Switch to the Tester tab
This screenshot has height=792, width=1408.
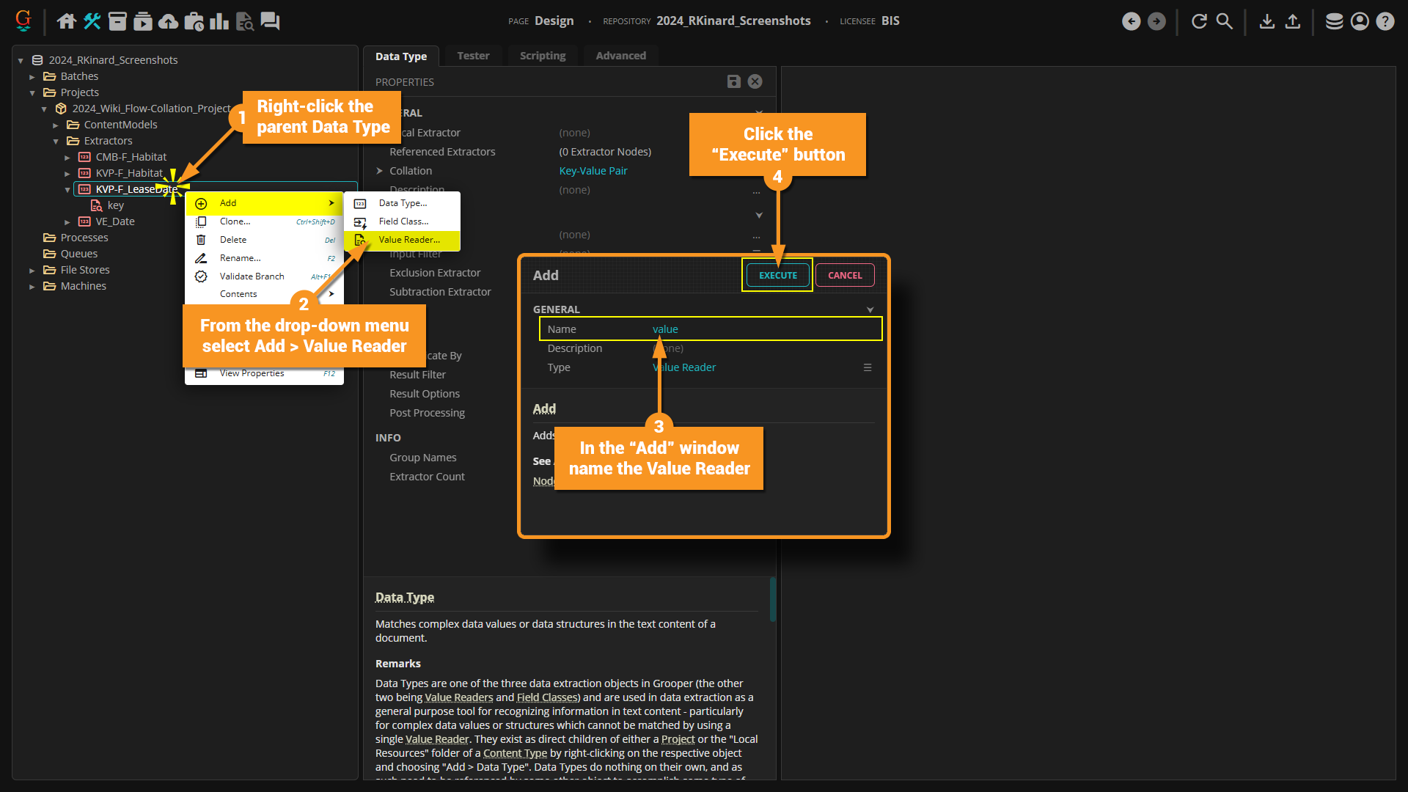click(x=473, y=56)
